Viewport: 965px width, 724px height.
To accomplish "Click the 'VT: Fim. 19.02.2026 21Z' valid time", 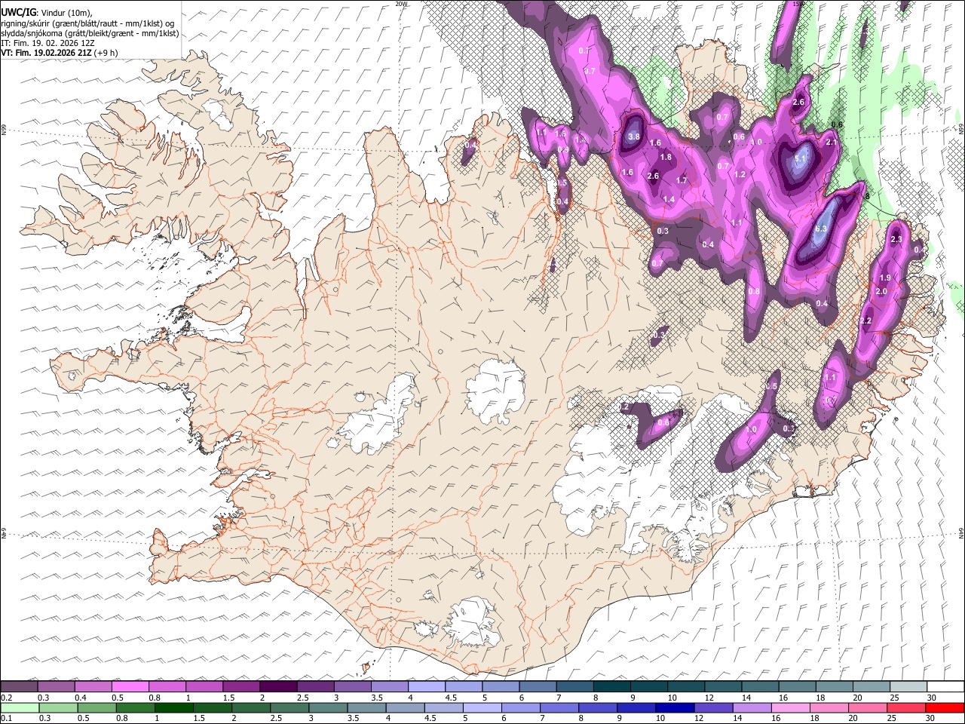I will point(46,54).
